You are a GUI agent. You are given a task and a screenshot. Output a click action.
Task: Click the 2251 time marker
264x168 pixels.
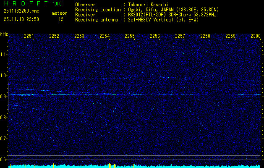[29, 37]
